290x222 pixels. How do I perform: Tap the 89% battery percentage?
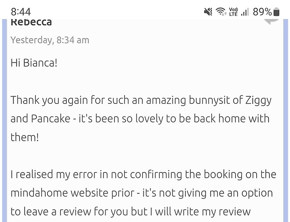pyautogui.click(x=262, y=12)
